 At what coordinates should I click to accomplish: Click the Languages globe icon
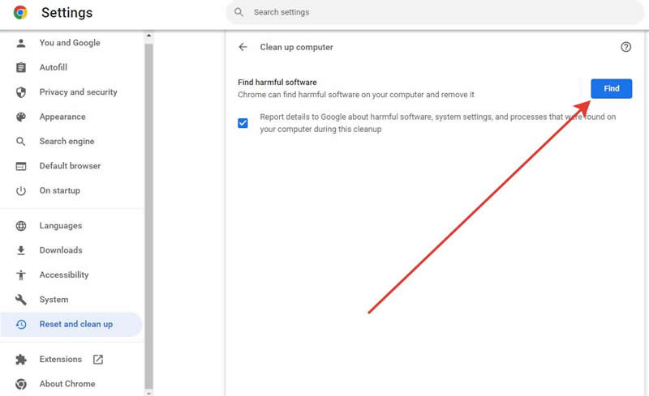tap(21, 226)
